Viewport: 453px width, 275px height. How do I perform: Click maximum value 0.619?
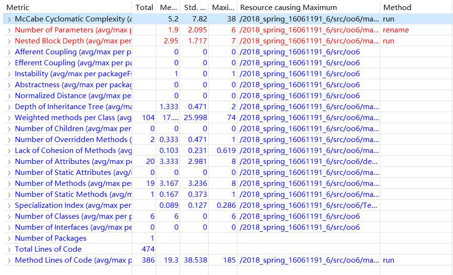226,151
